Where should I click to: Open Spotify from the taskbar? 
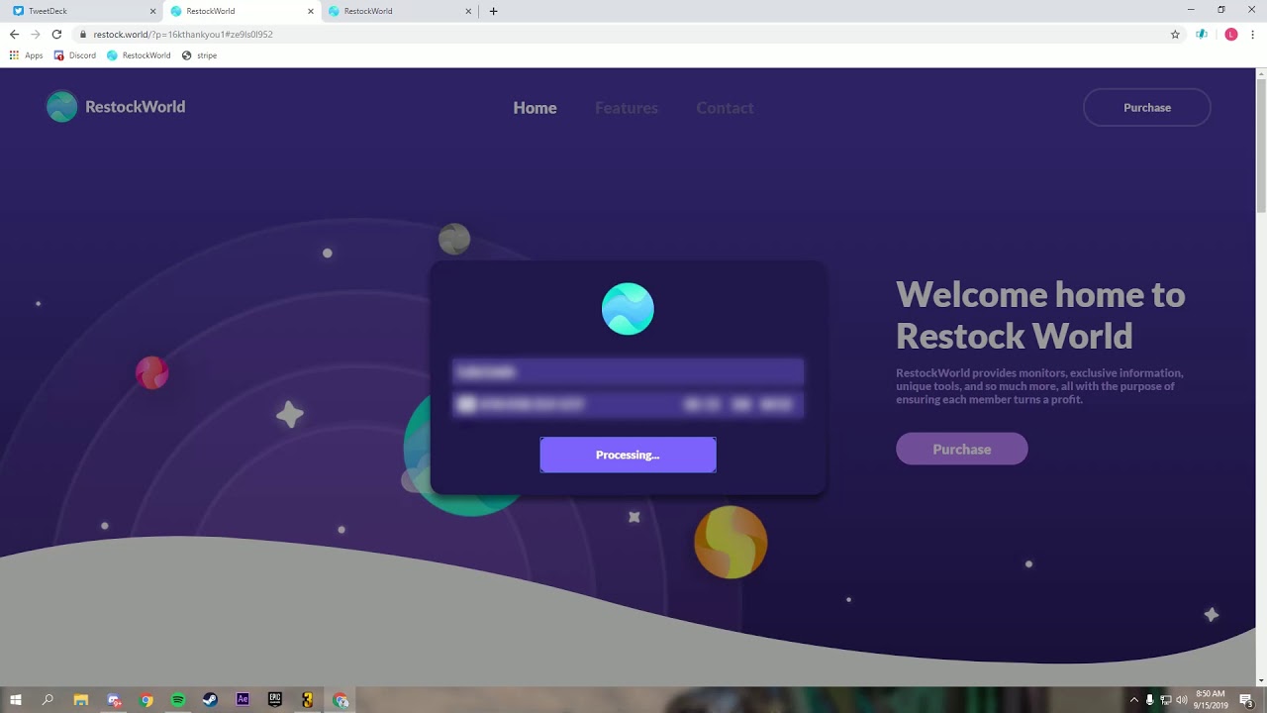point(178,700)
